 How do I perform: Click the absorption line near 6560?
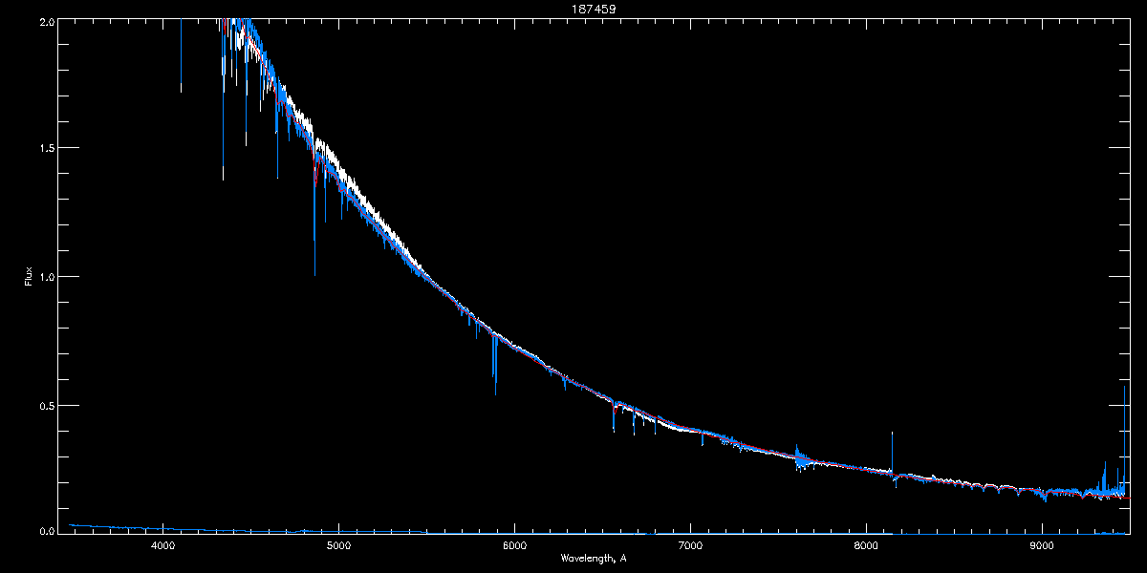tap(614, 417)
